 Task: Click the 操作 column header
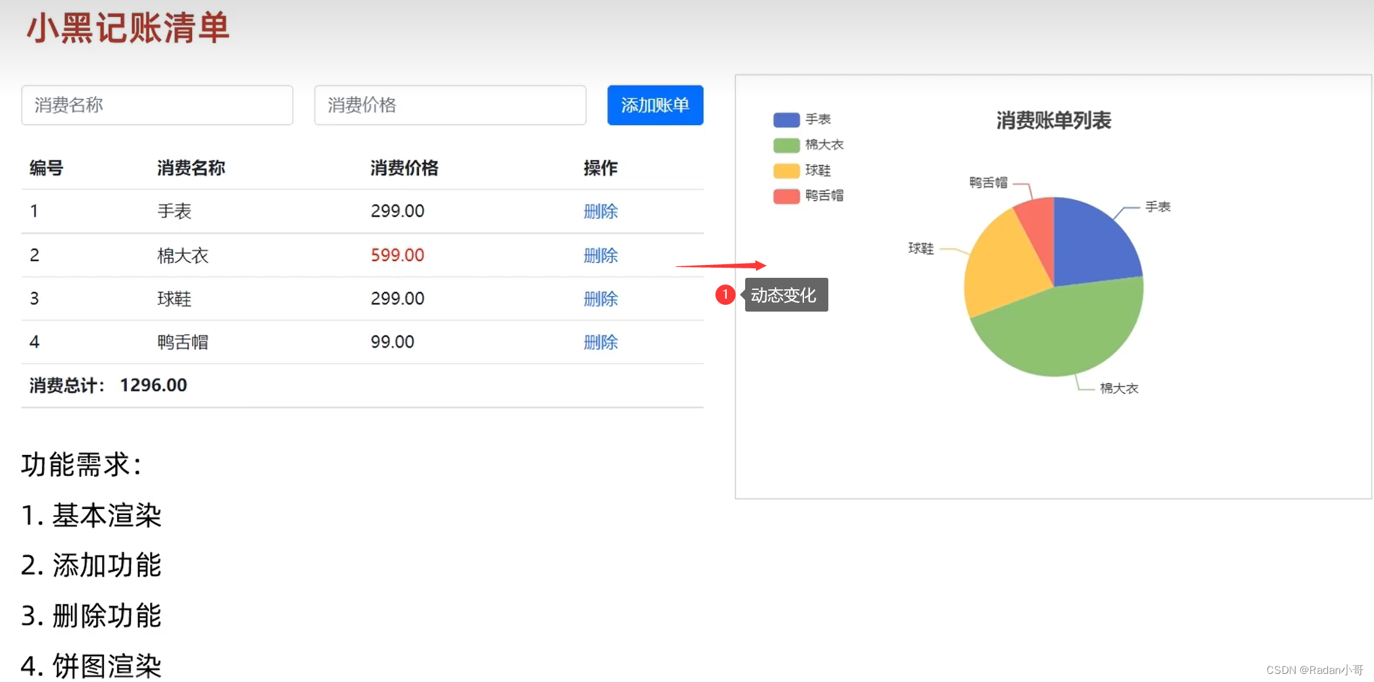(x=600, y=168)
